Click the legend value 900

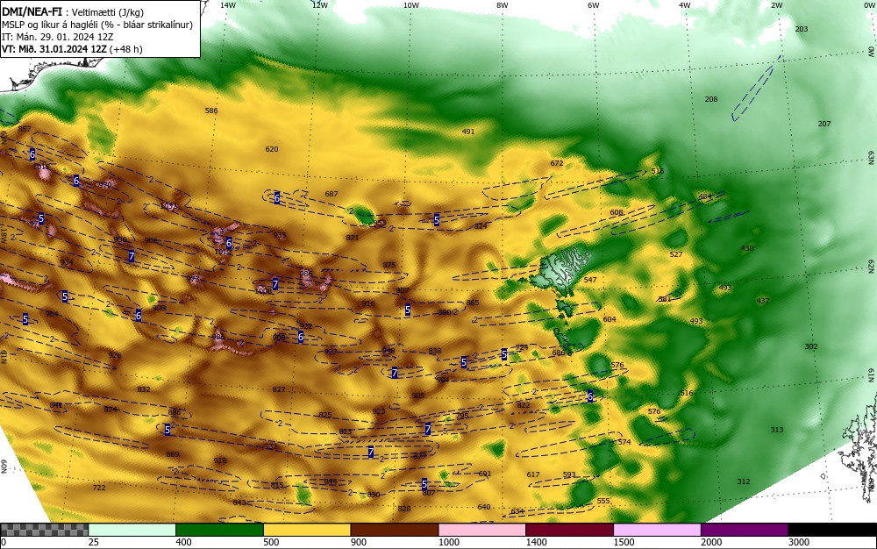[x=359, y=542]
